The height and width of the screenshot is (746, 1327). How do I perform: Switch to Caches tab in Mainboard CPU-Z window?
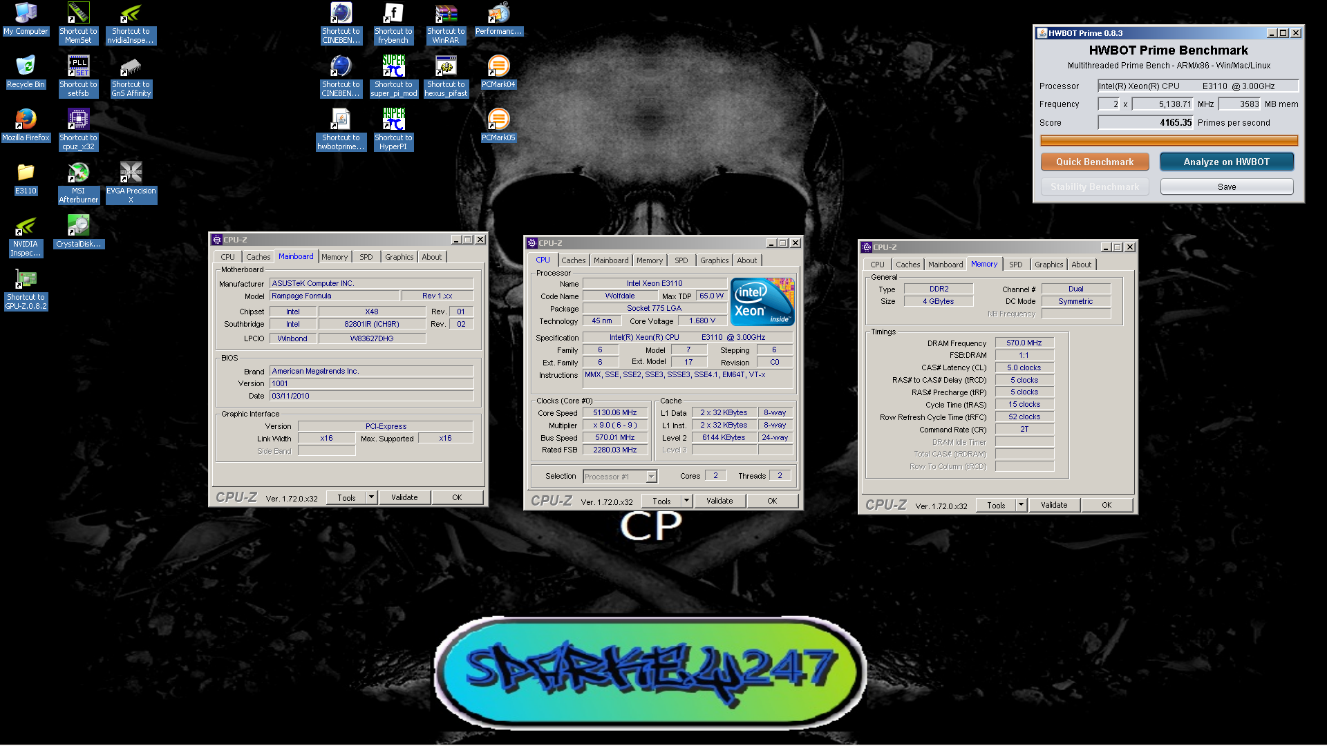click(258, 257)
